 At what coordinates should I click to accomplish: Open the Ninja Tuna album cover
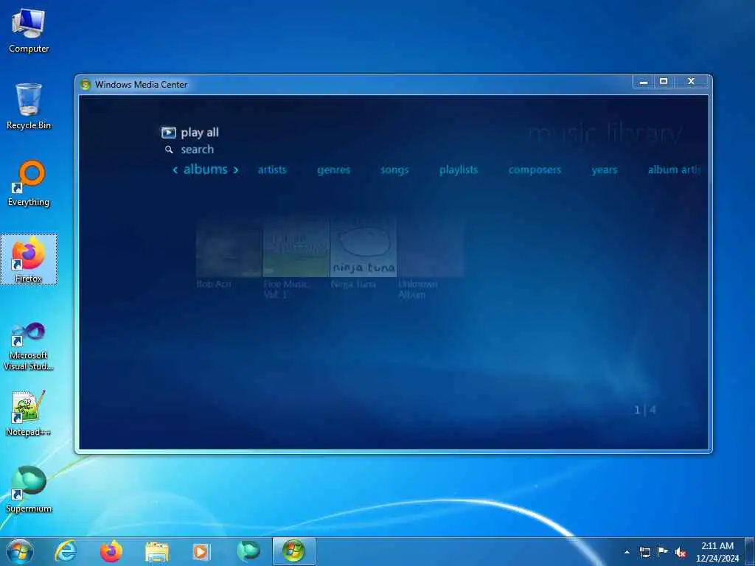click(363, 247)
